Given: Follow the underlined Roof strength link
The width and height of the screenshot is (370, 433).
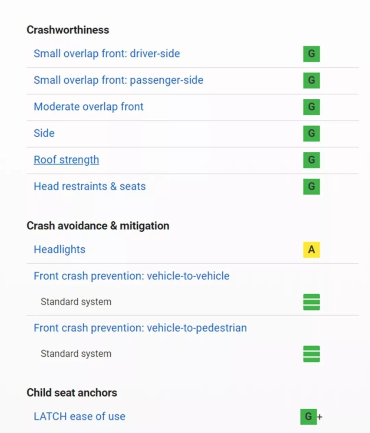Looking at the screenshot, I should coord(66,160).
